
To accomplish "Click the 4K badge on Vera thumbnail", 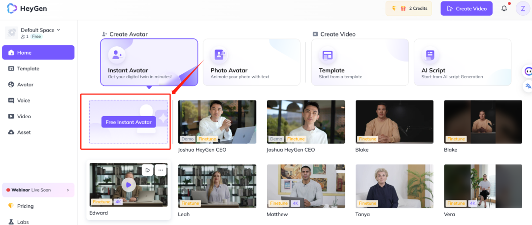I will 472,203.
